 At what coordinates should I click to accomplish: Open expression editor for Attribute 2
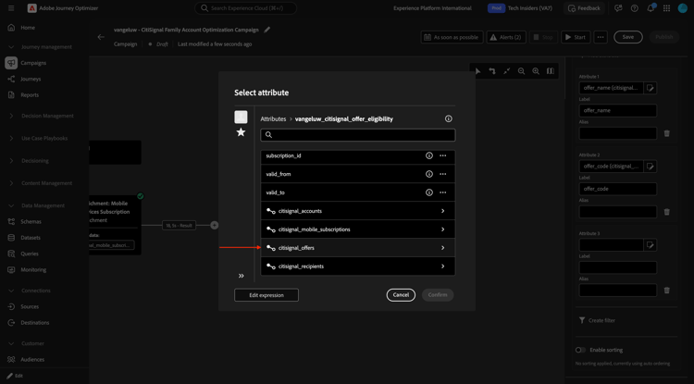pos(650,167)
